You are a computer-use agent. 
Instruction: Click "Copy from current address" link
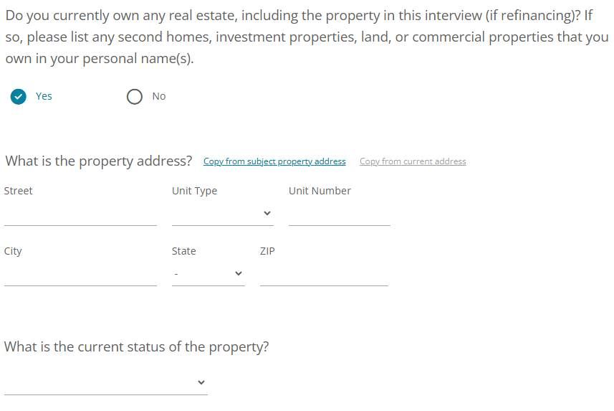(413, 161)
